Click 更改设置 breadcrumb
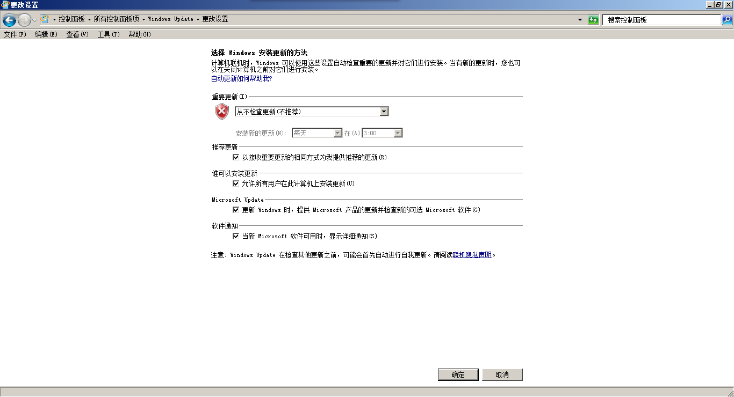Image resolution: width=734 pixels, height=397 pixels. click(215, 19)
